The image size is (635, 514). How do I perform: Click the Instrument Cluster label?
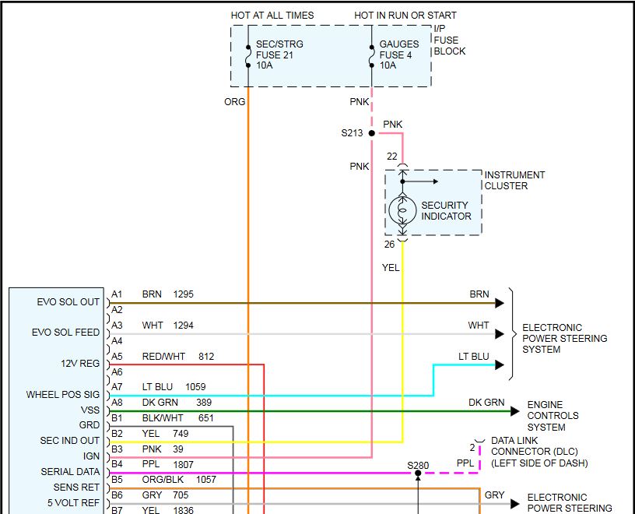point(514,180)
